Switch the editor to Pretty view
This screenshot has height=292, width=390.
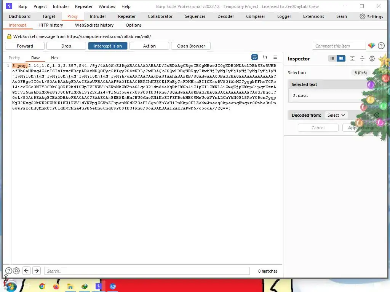point(14,58)
